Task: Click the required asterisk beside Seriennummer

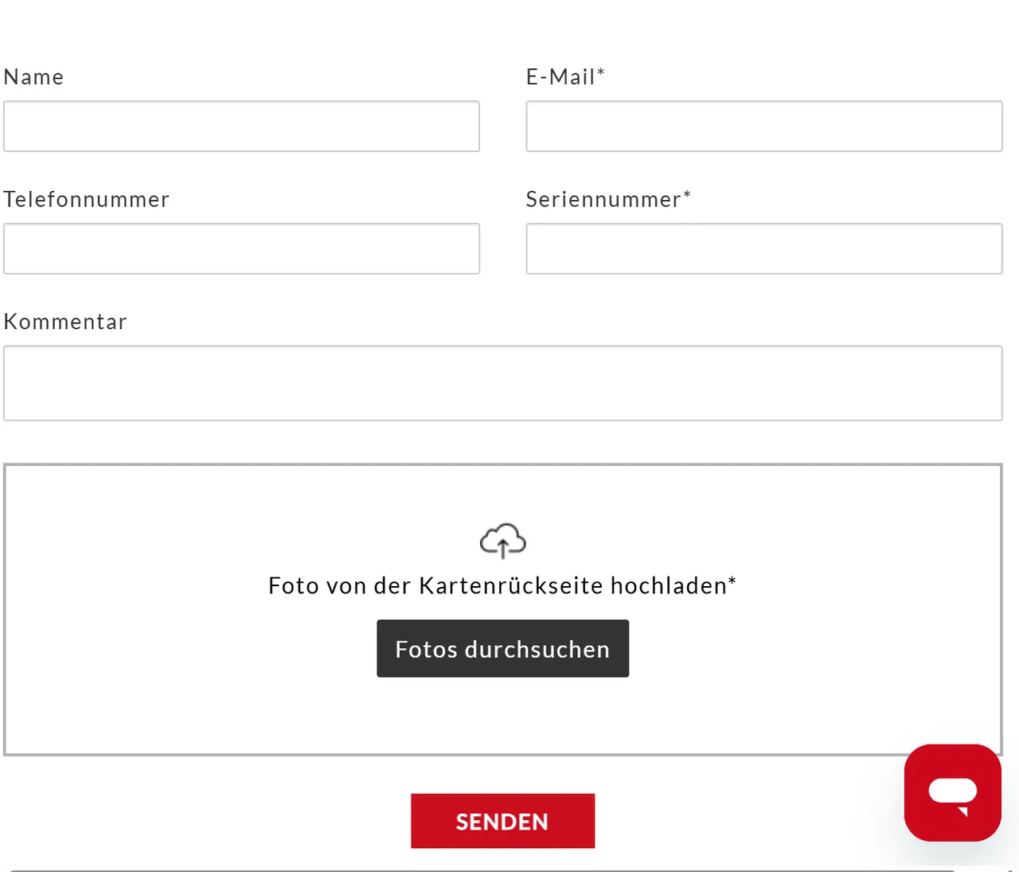Action: pos(687,195)
